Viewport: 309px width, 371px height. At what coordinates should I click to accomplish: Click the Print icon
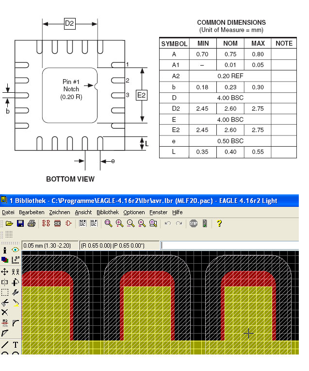32,223
